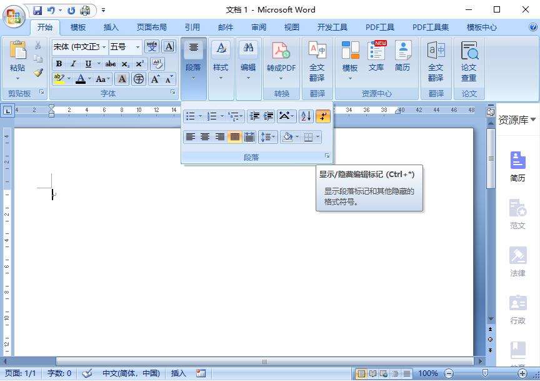Click the distributed alignment icon
Viewport: 540px width, 381px height.
point(249,137)
